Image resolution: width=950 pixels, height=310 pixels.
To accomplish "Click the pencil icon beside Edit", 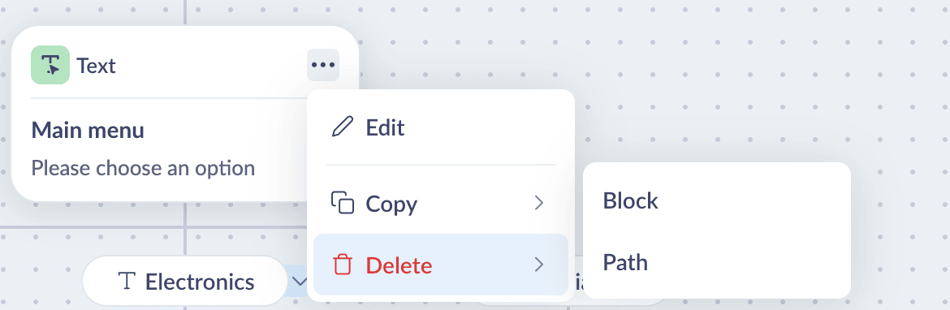I will (x=343, y=127).
